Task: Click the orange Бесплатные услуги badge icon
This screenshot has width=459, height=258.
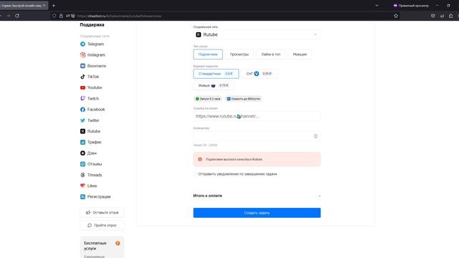Action: point(118,243)
